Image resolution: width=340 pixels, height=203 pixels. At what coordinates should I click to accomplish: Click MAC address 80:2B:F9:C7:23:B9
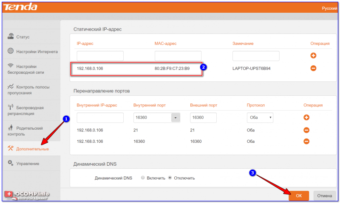point(172,69)
